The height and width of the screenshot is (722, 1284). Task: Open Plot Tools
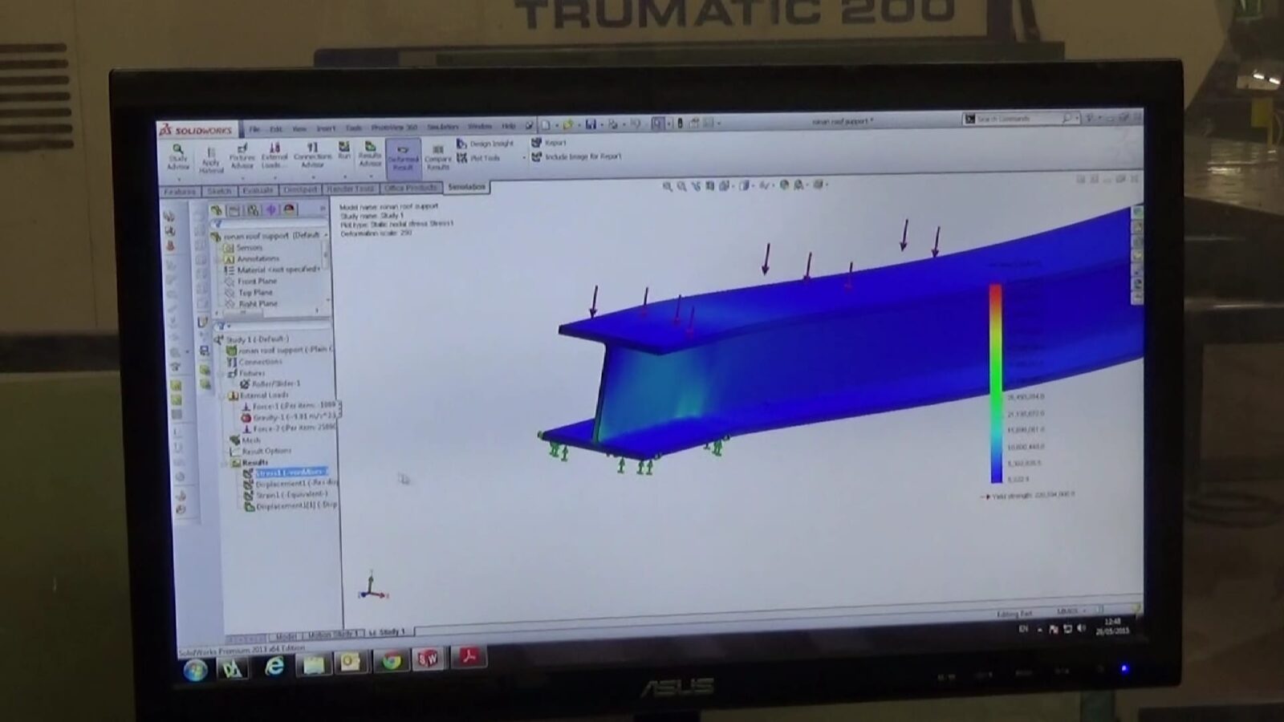click(479, 158)
